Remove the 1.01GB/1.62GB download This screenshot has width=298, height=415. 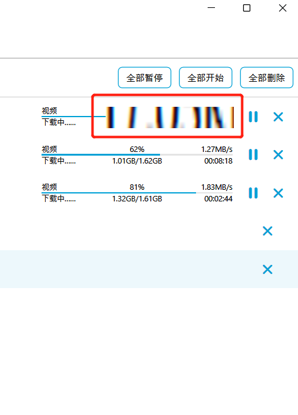(x=278, y=154)
